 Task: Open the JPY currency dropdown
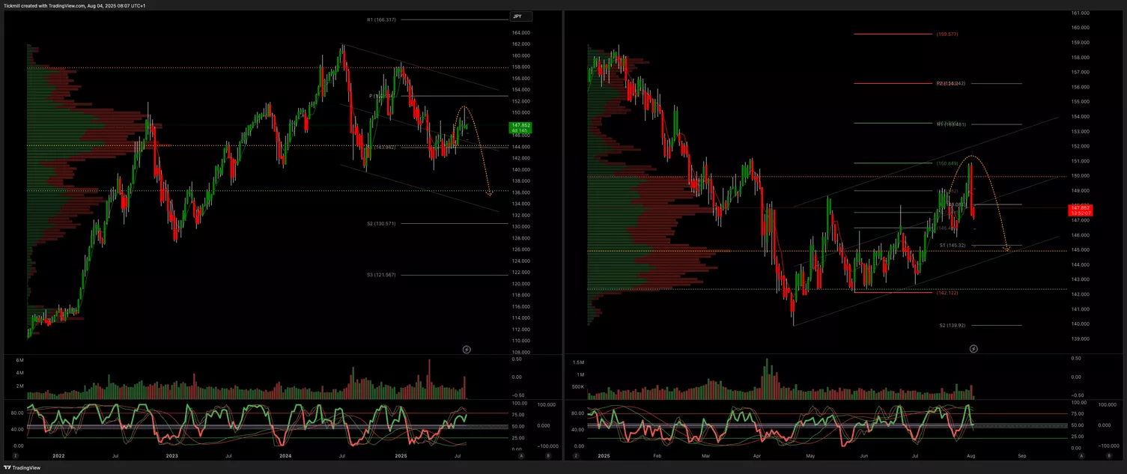520,16
